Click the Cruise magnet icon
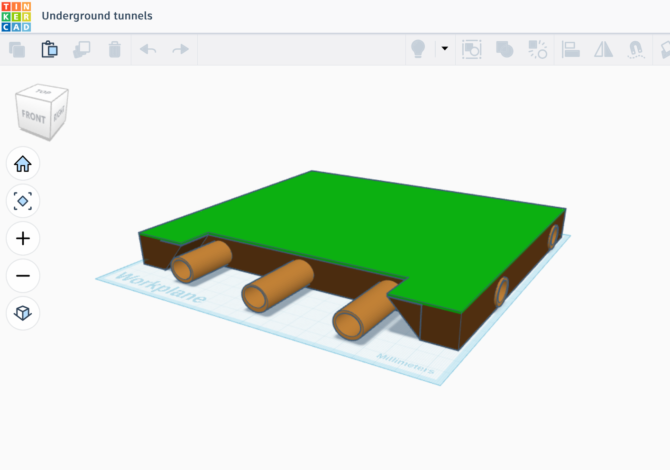The width and height of the screenshot is (670, 470). coord(636,49)
